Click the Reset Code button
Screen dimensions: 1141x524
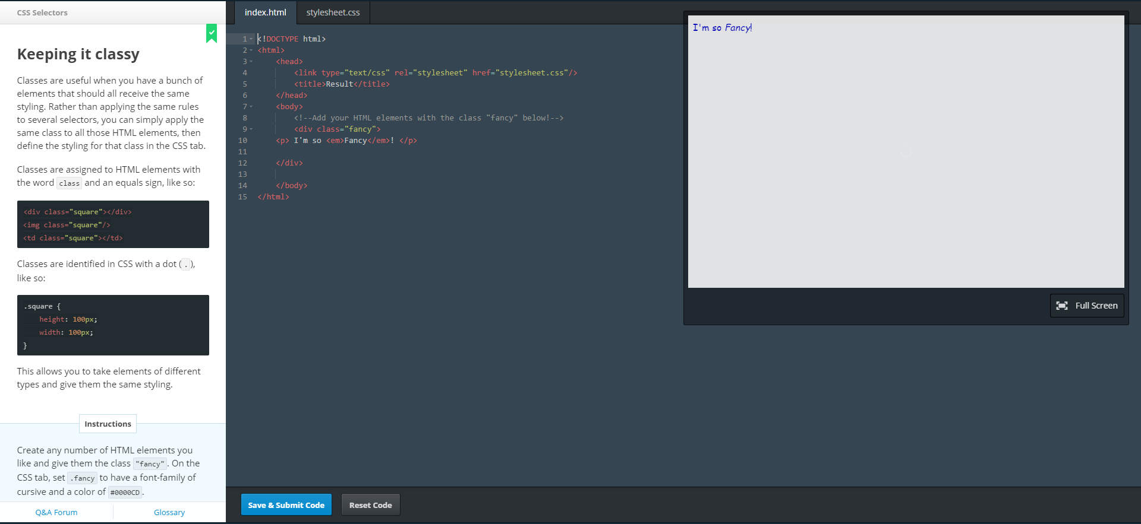pyautogui.click(x=370, y=505)
